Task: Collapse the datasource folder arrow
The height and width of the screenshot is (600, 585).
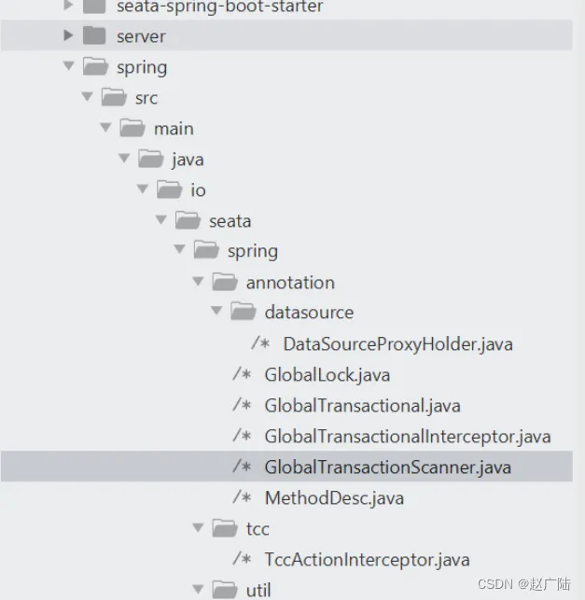Action: [216, 311]
